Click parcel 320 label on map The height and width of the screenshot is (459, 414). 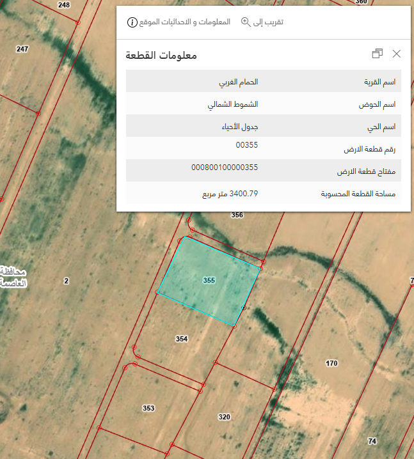pos(224,417)
